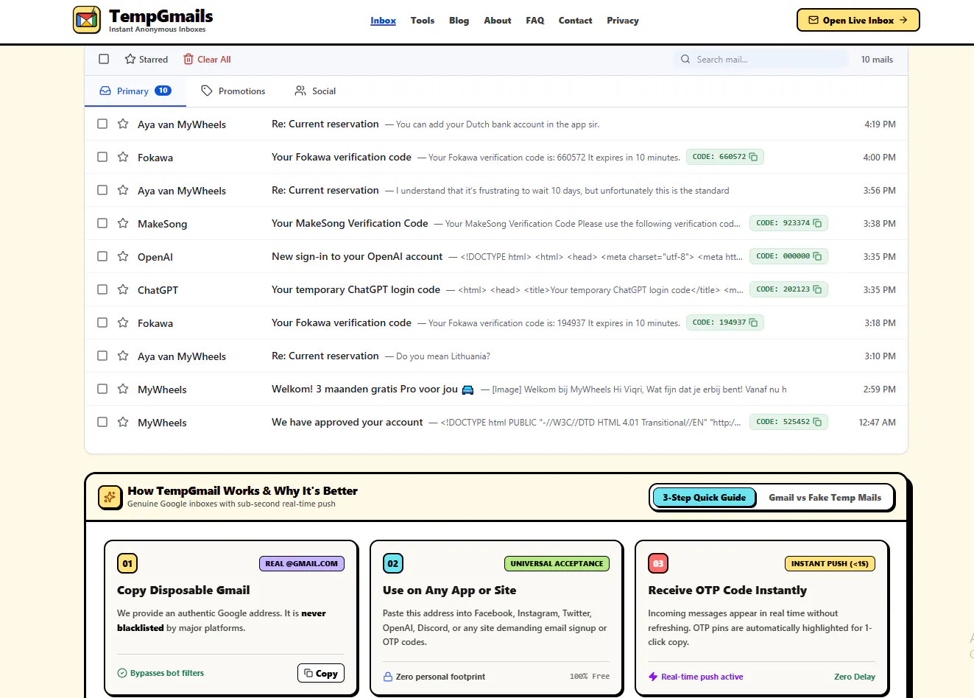Switch to the Primary tab
The width and height of the screenshot is (974, 698).
(x=135, y=91)
